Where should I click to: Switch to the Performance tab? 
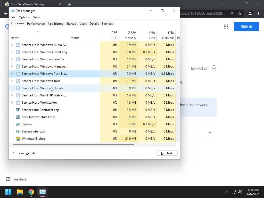[36, 24]
